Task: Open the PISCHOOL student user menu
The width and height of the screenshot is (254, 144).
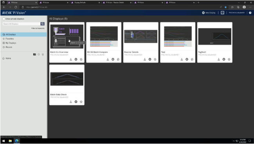Action: [237, 13]
